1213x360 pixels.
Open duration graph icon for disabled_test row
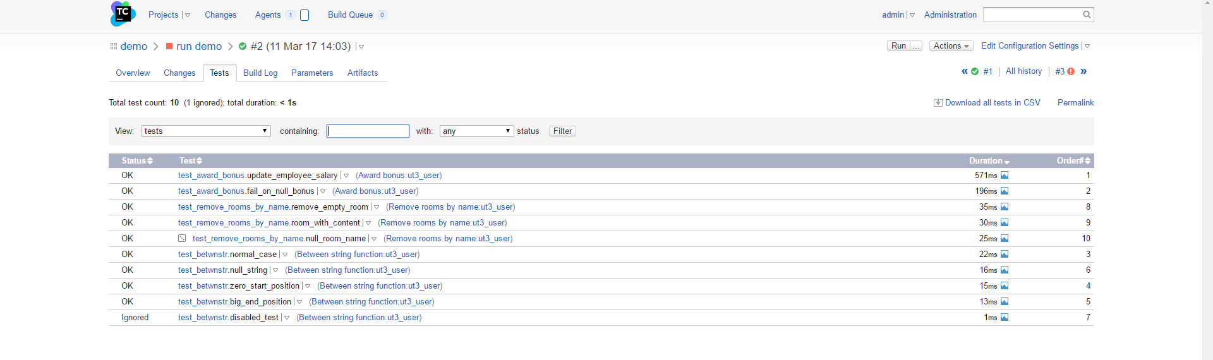tap(1005, 318)
